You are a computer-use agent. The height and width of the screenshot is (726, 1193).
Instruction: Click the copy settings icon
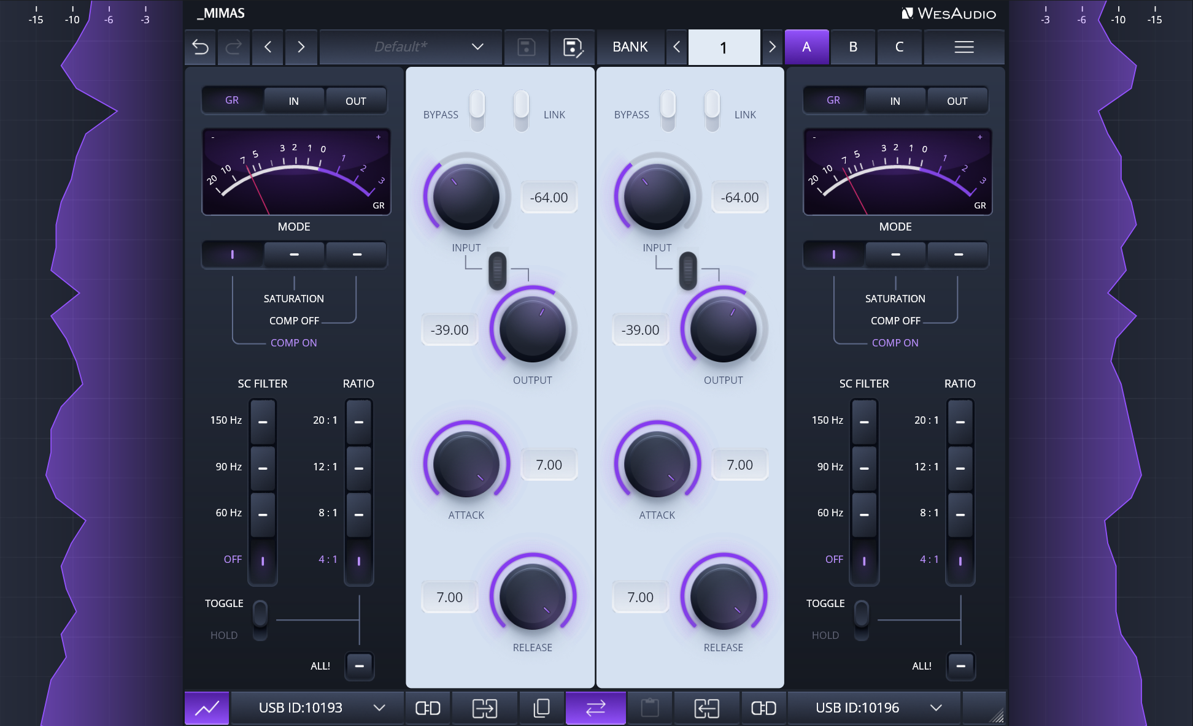542,708
